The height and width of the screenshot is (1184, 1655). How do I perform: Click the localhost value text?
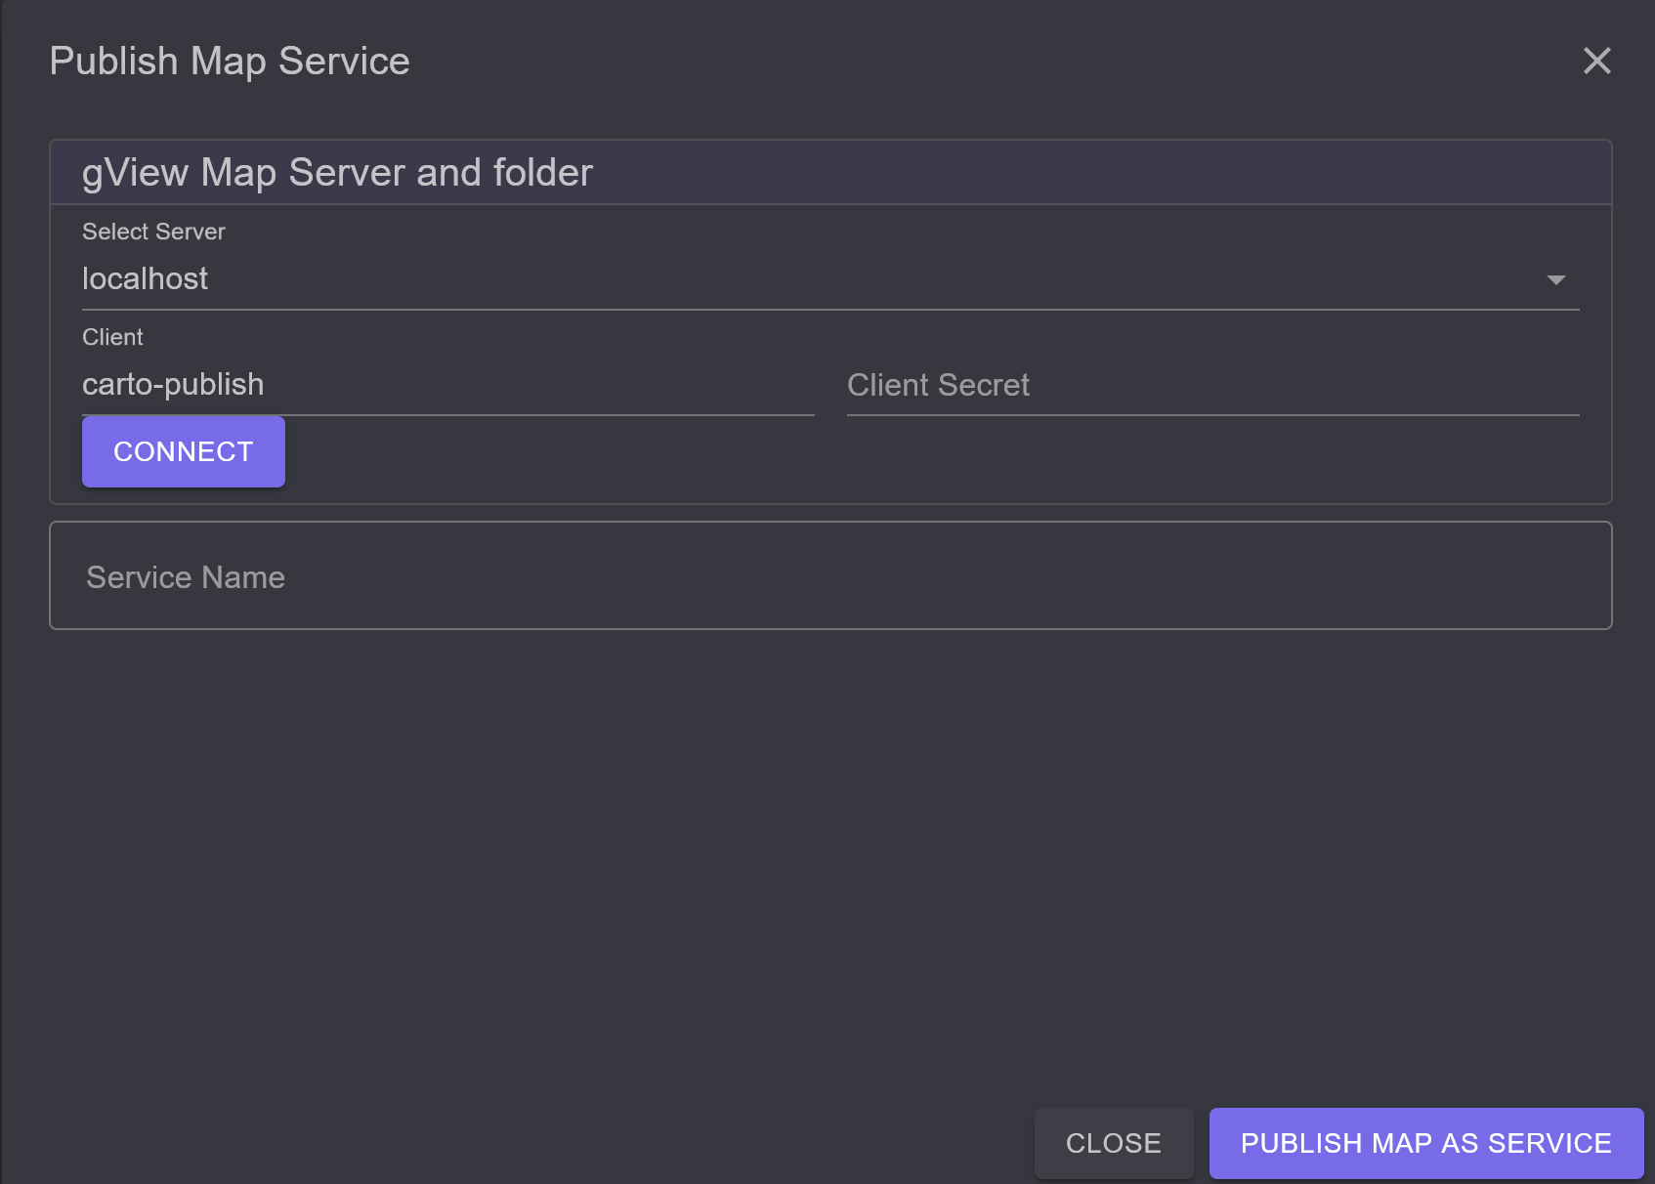[x=145, y=279]
